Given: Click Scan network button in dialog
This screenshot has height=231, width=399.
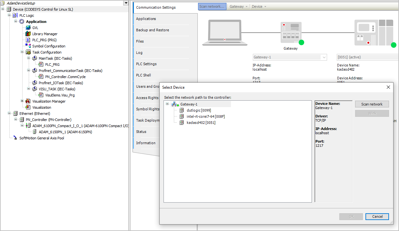Looking at the screenshot, I should coord(372,104).
